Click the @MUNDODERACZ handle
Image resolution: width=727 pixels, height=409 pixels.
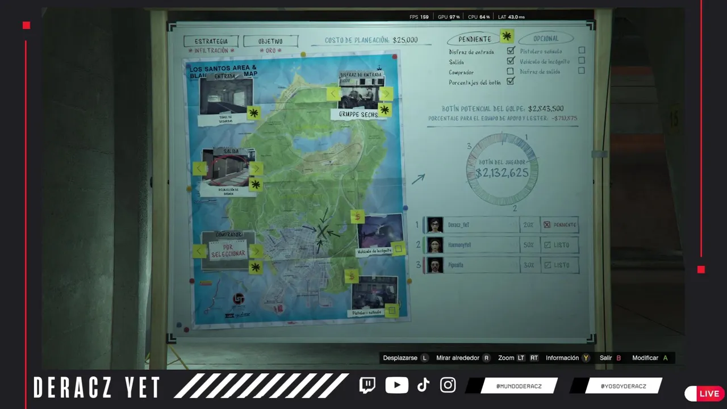click(519, 386)
